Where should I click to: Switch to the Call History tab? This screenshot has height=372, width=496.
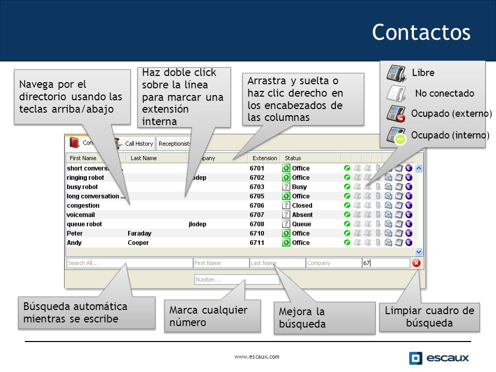[135, 144]
